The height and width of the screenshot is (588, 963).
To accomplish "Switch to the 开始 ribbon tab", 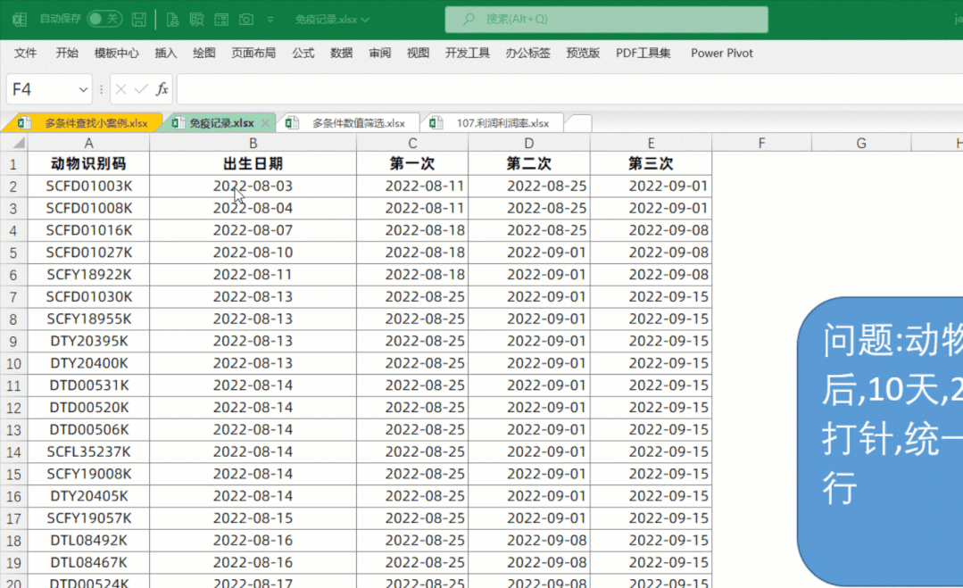I will click(x=67, y=53).
